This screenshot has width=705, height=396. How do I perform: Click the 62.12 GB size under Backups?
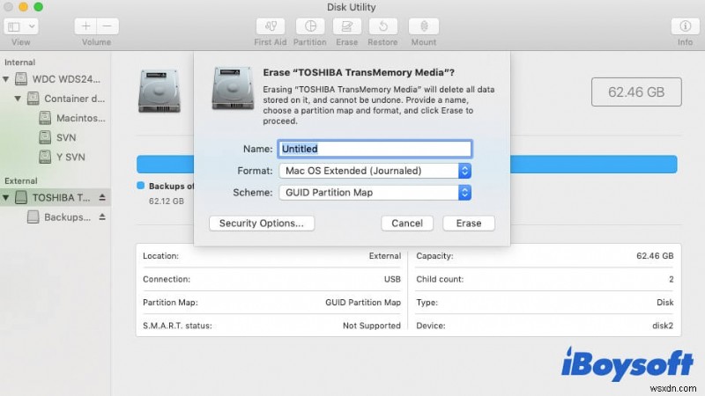pyautogui.click(x=167, y=202)
